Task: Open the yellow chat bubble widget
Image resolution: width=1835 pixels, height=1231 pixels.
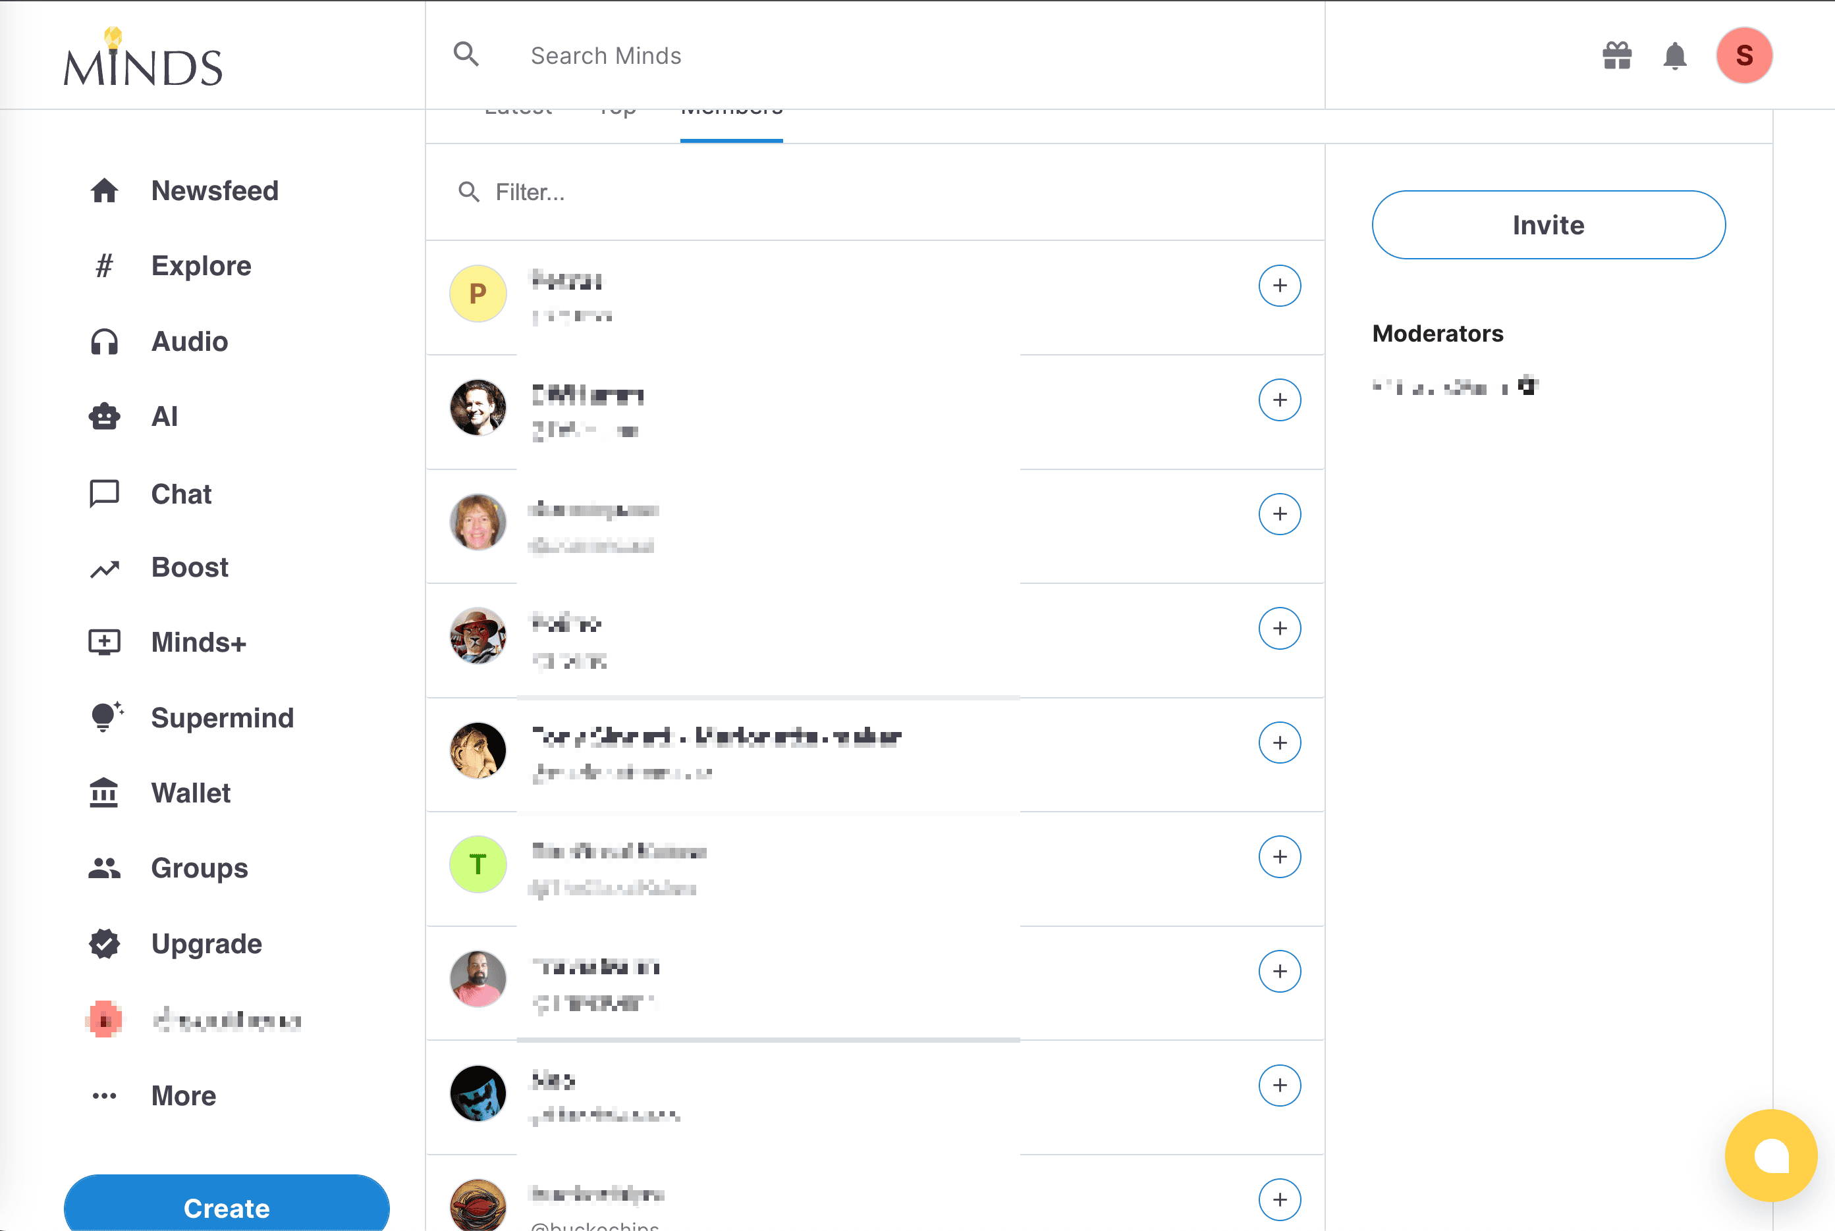Action: click(1770, 1155)
